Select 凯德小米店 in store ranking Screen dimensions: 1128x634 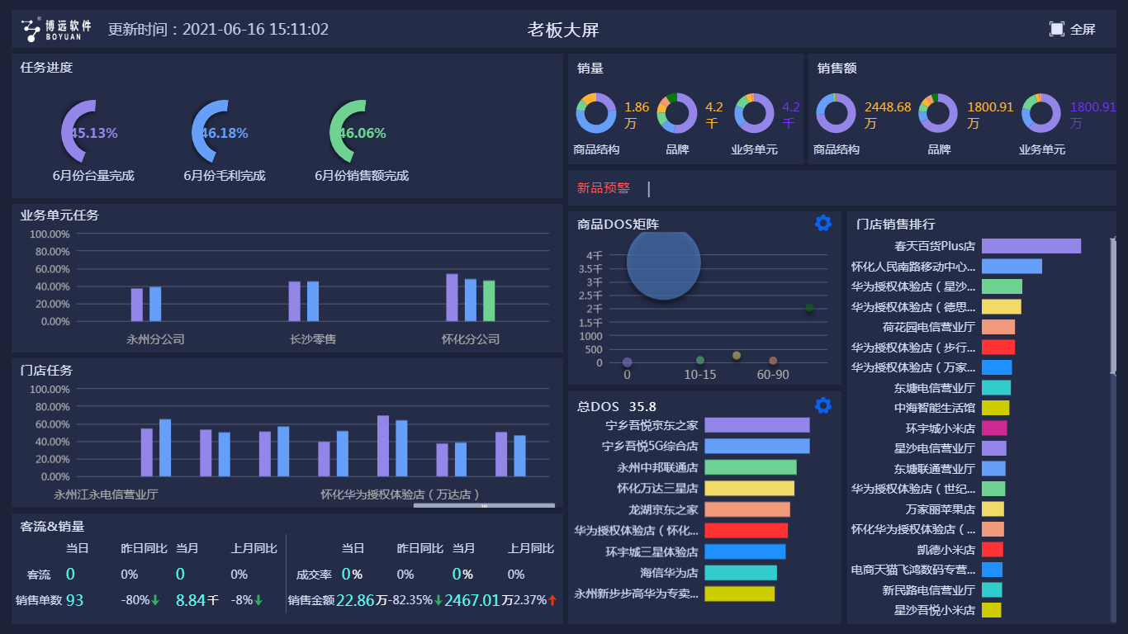(946, 550)
